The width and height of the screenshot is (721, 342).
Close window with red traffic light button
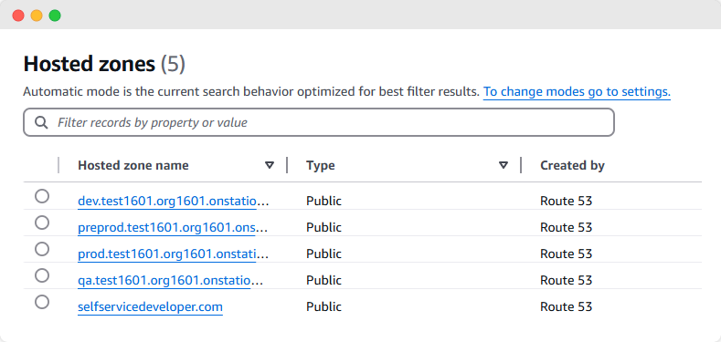18,16
